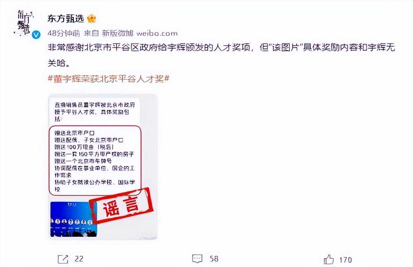Click the gold crown VIP icon
Screen dimensions: 413x267
click(92, 19)
